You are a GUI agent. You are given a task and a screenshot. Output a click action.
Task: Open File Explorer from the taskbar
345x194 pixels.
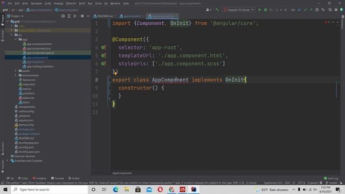tap(127, 189)
